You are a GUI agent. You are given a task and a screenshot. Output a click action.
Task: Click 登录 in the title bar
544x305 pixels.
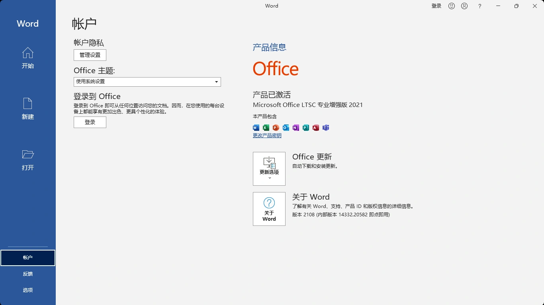436,6
